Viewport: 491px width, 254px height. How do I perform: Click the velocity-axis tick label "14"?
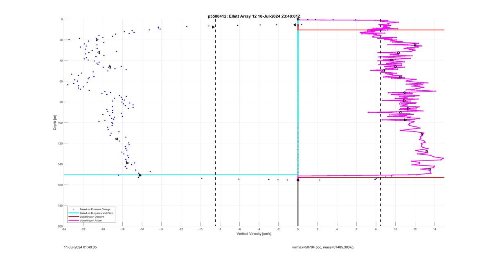(x=435, y=230)
